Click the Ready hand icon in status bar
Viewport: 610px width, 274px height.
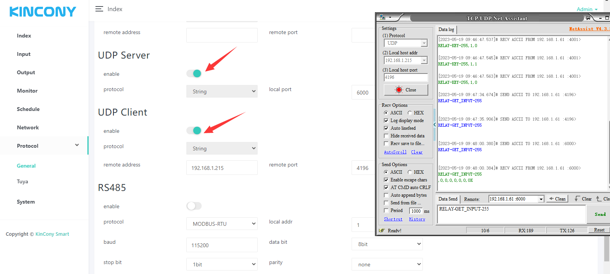pyautogui.click(x=382, y=230)
